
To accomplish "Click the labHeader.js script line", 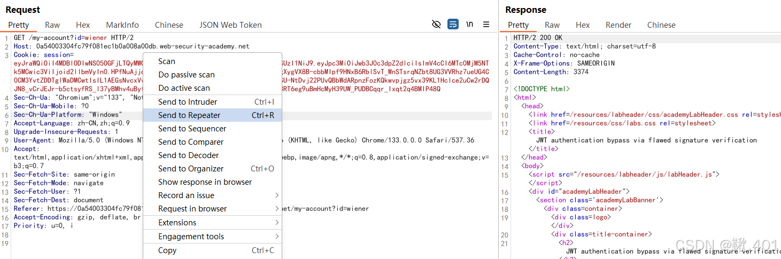I will pyautogui.click(x=624, y=175).
